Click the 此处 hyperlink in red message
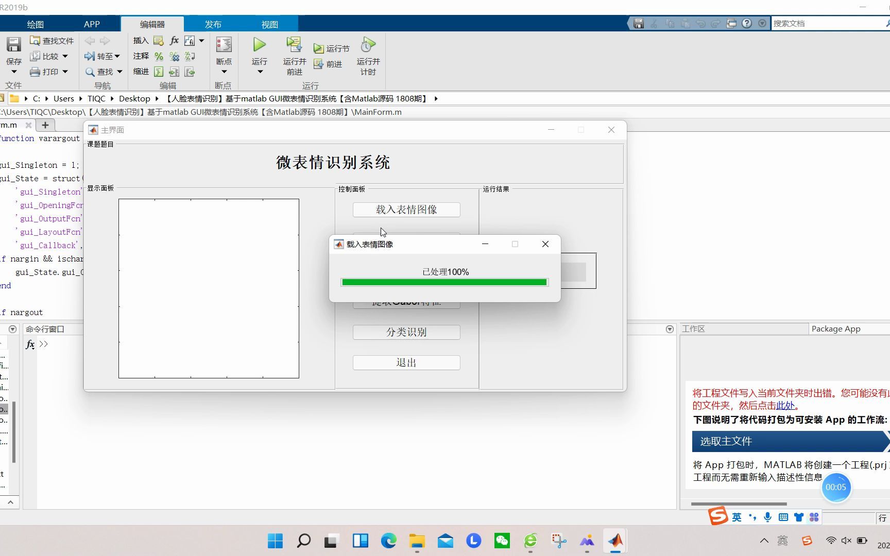Viewport: 890px width, 556px height. 785,406
